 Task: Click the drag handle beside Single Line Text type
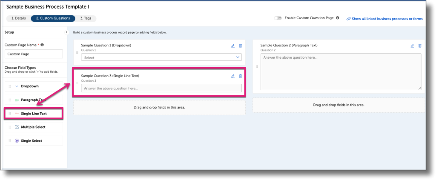[x=10, y=114]
